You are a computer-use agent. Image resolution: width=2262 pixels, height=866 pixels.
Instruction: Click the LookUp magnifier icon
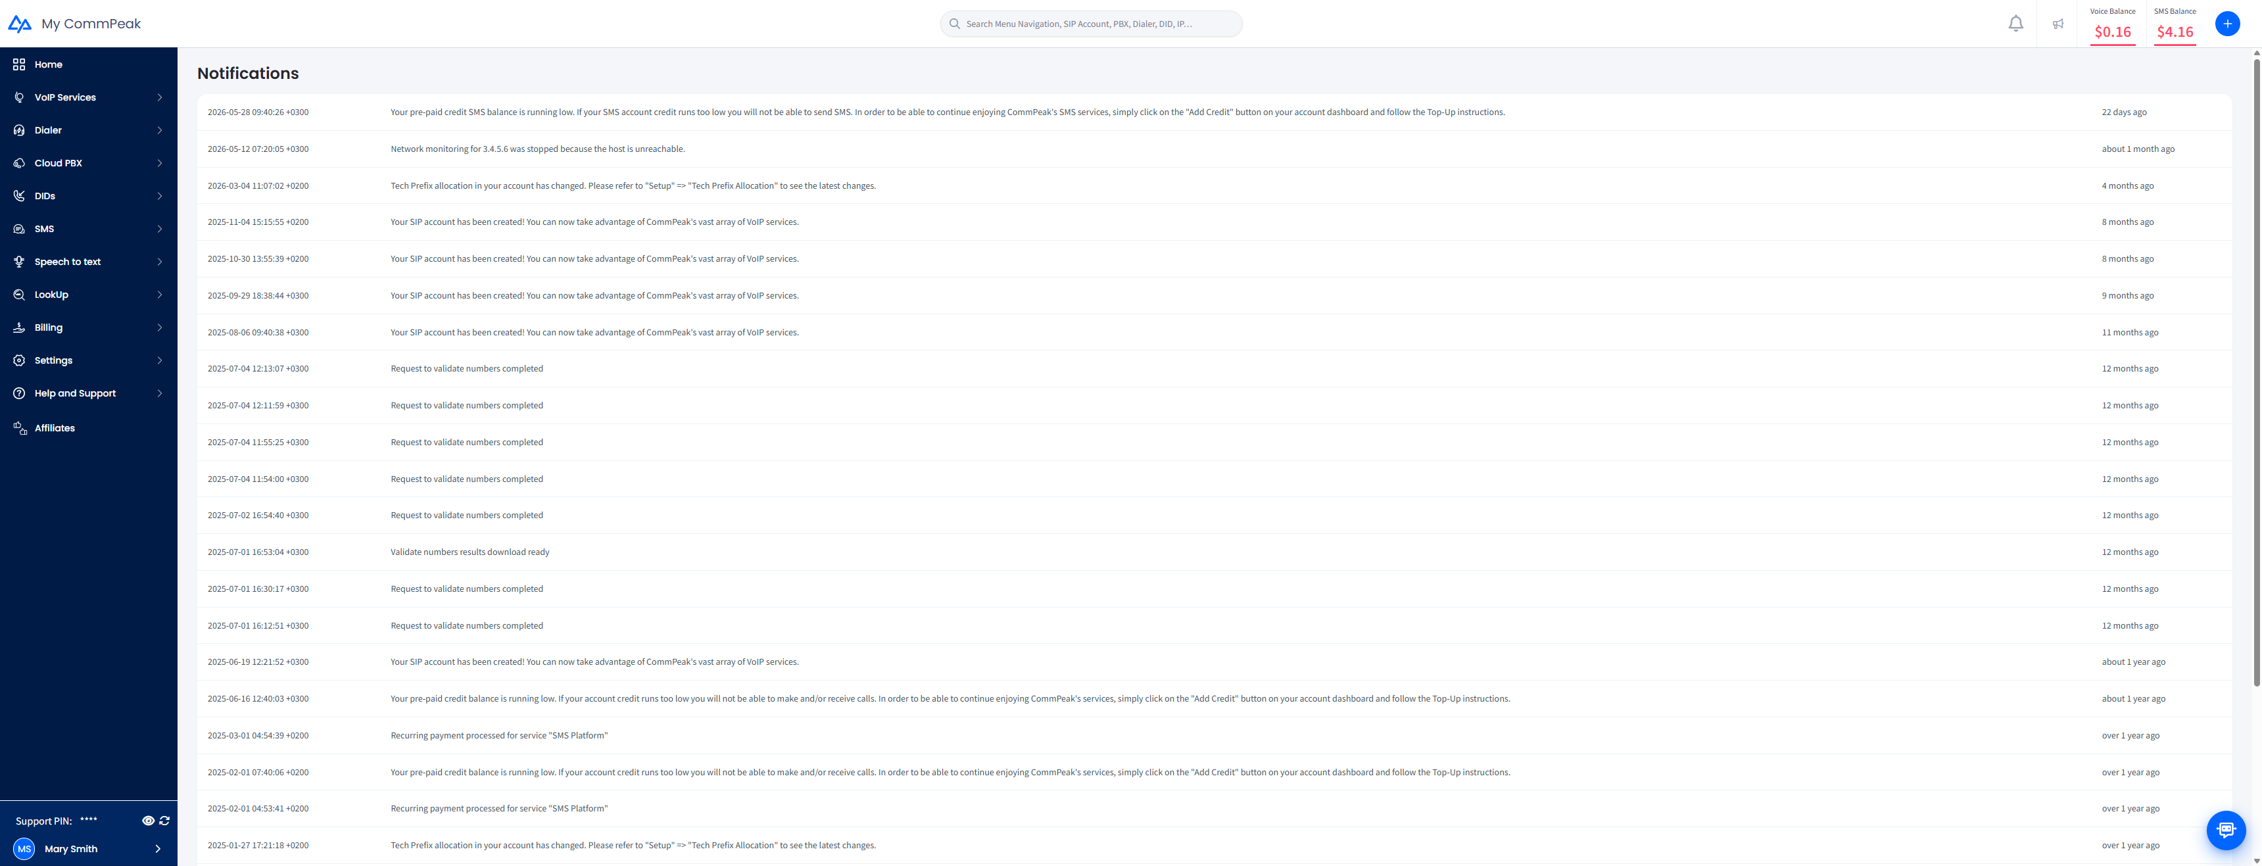(x=19, y=295)
